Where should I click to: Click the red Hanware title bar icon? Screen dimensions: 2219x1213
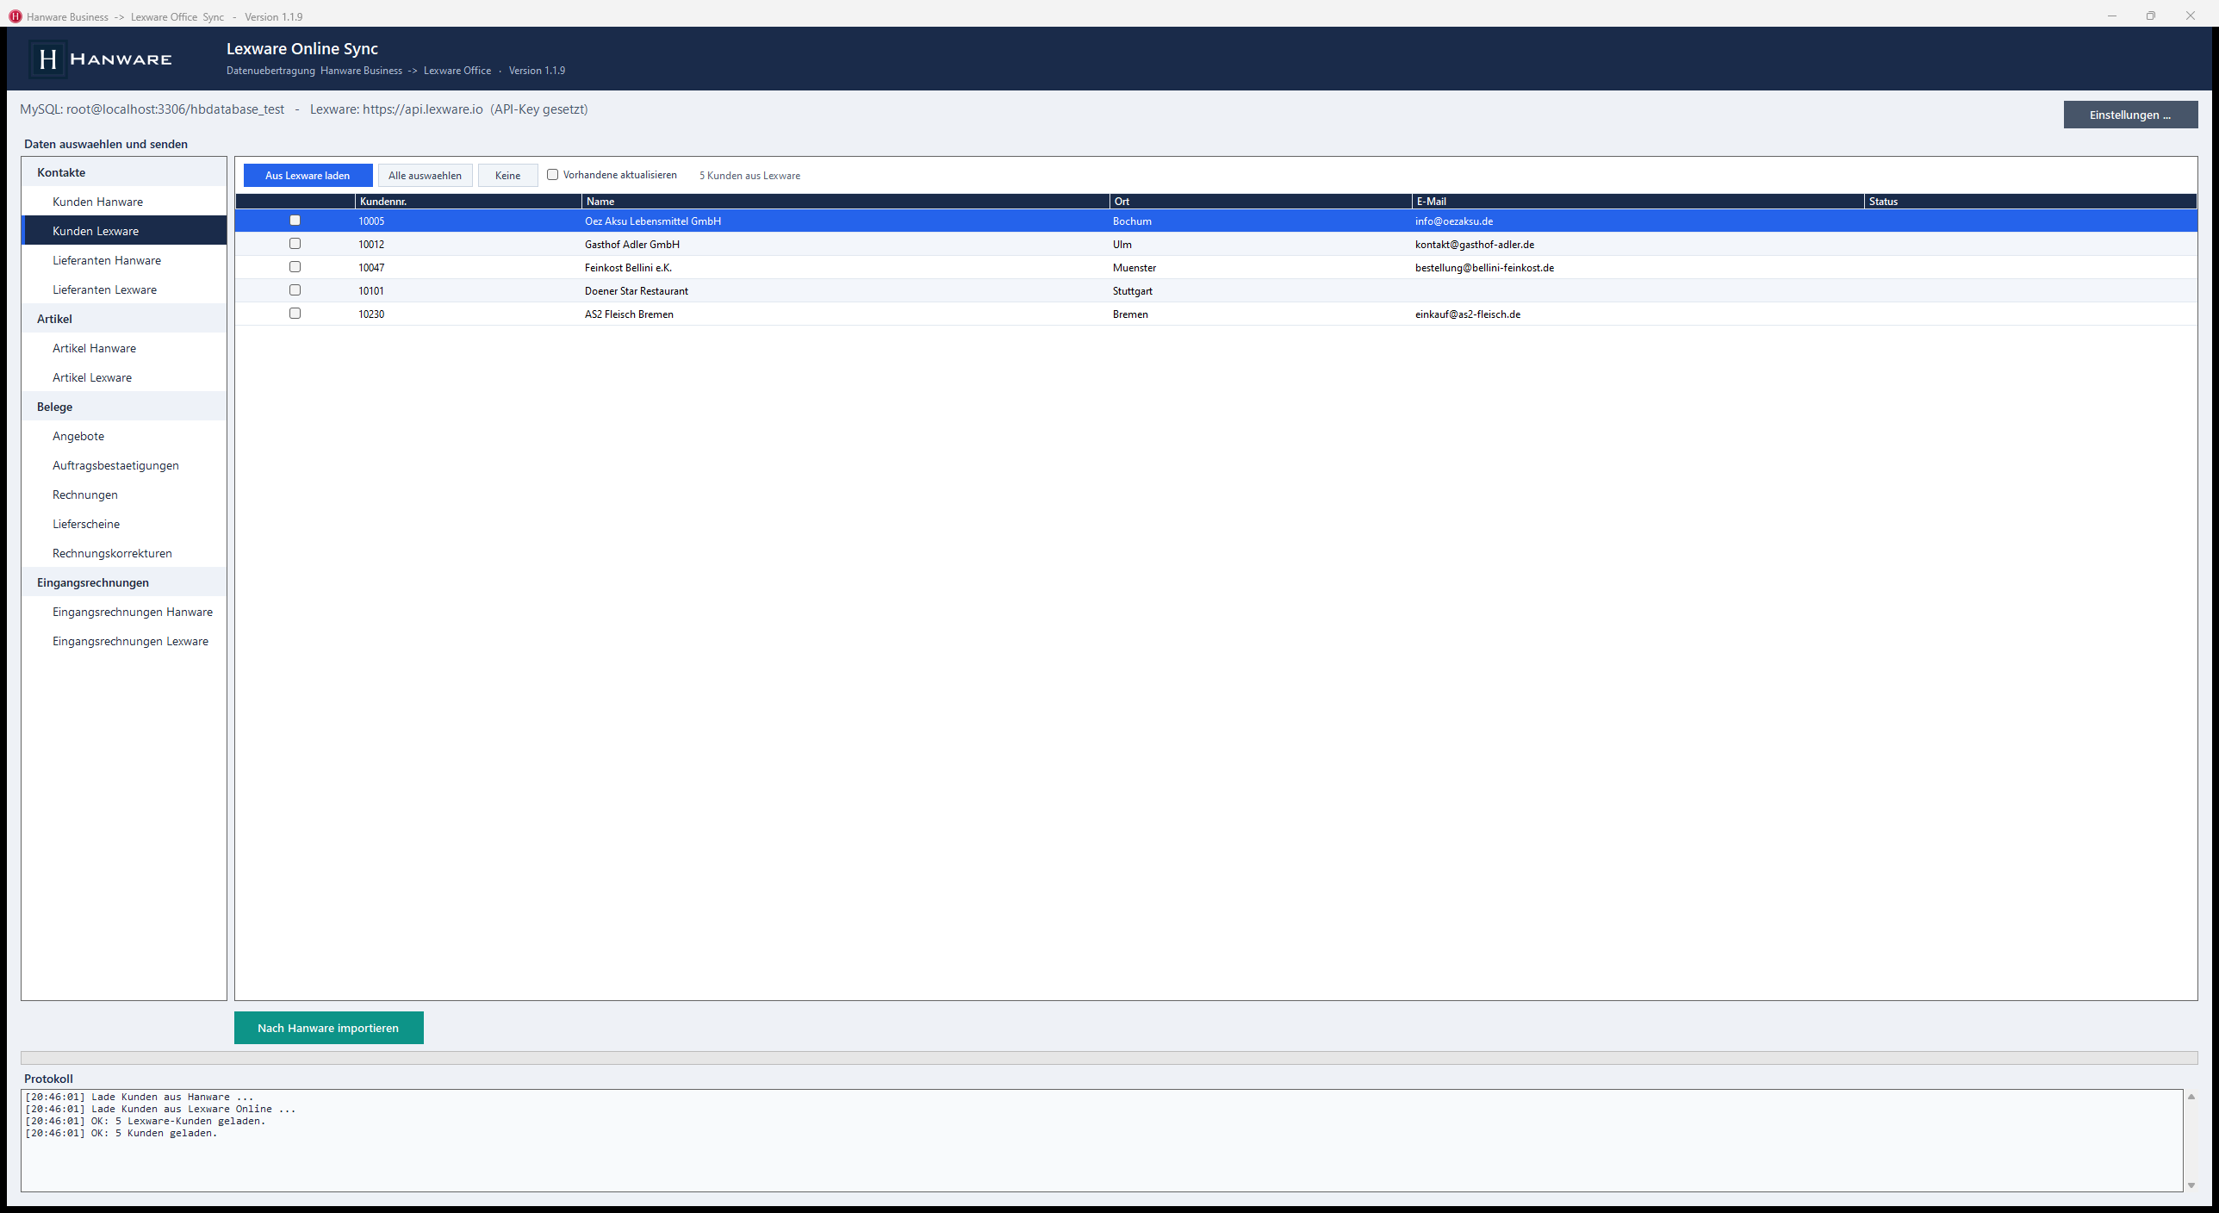[15, 16]
